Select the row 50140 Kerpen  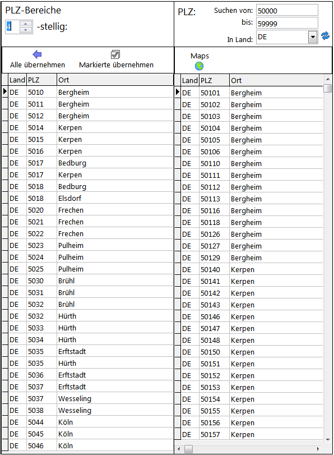(x=252, y=269)
